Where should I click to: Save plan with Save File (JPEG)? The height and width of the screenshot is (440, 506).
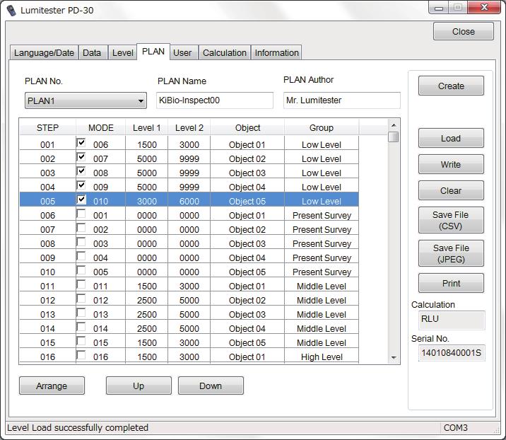pos(451,253)
